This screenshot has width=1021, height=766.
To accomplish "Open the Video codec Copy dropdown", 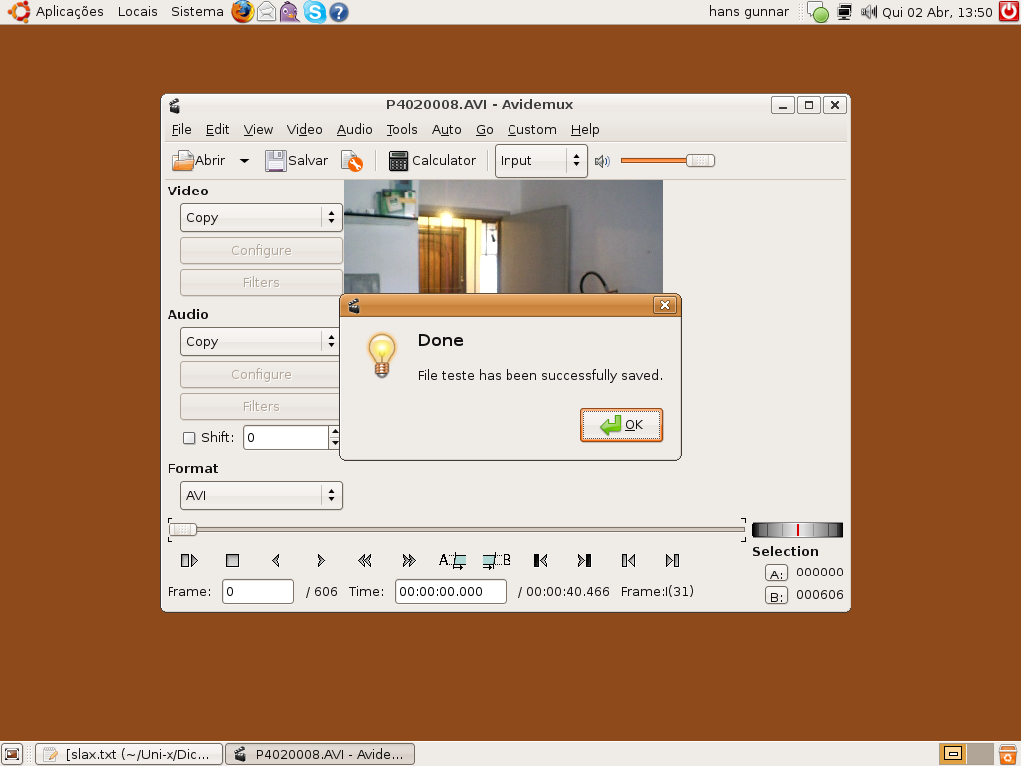I will (261, 218).
